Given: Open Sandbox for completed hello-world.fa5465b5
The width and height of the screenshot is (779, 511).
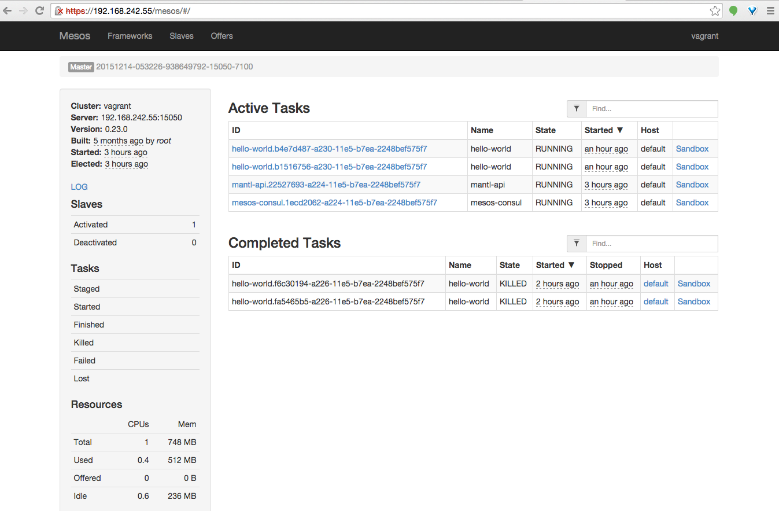Looking at the screenshot, I should [x=694, y=302].
